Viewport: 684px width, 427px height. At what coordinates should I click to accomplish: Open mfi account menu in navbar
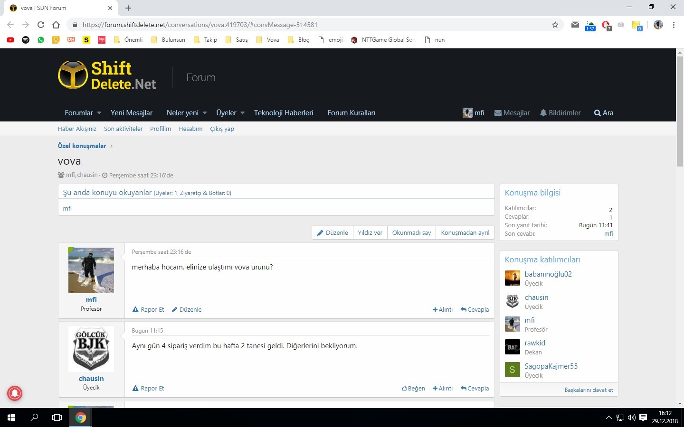[x=474, y=113]
